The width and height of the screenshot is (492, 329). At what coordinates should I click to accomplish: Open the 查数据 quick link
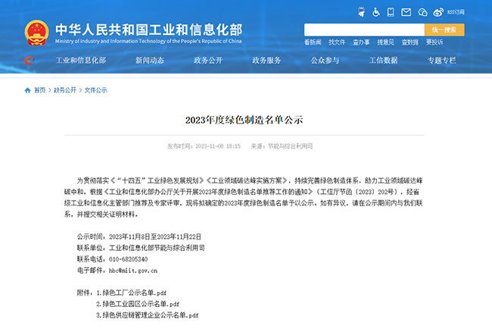pyautogui.click(x=409, y=42)
